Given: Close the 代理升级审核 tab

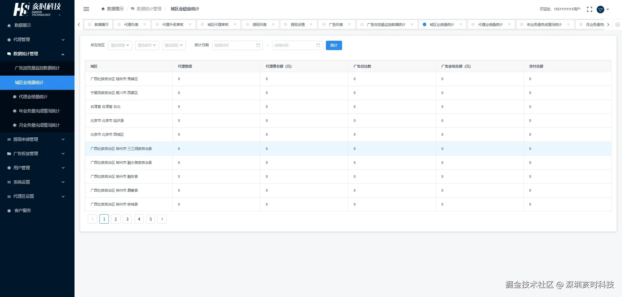Looking at the screenshot, I should (x=190, y=25).
